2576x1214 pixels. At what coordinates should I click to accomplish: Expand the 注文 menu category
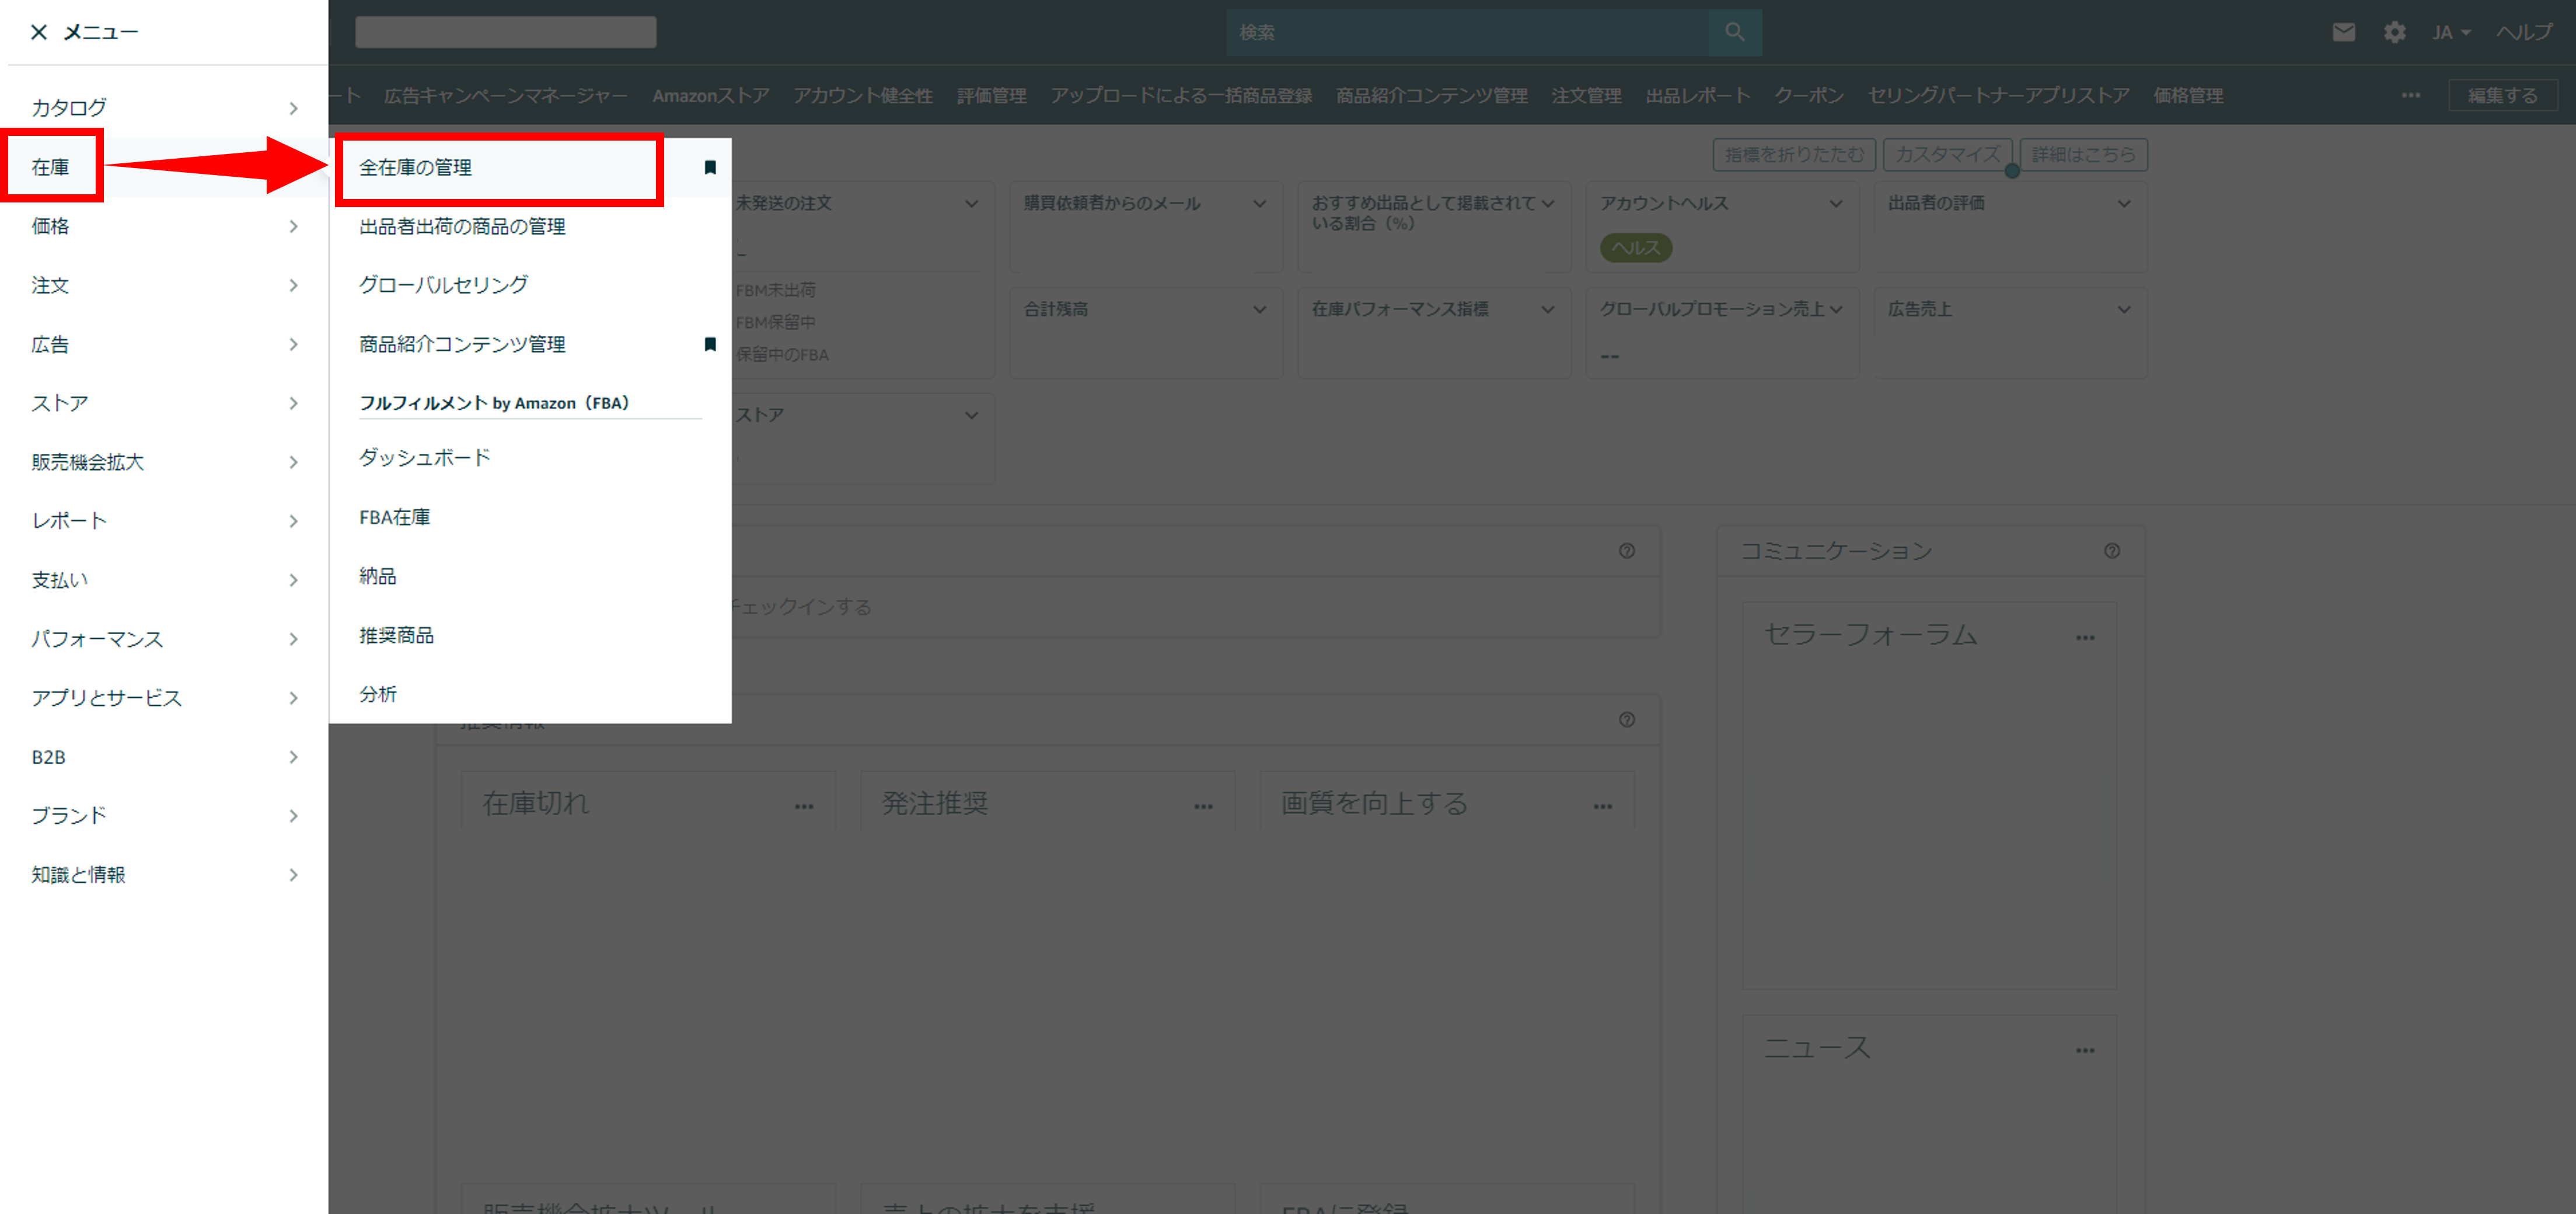click(164, 285)
